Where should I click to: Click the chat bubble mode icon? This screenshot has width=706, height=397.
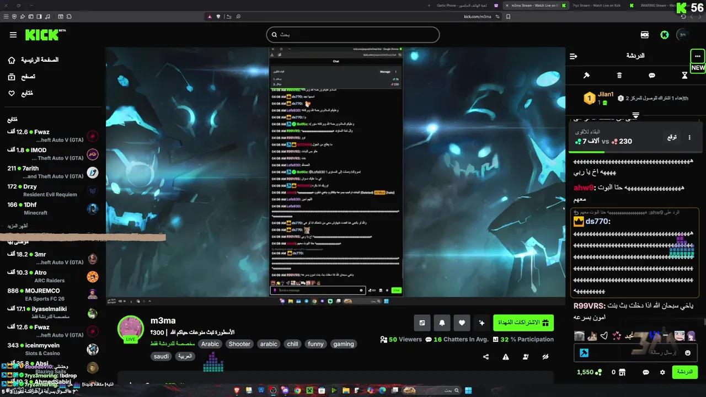pyautogui.click(x=652, y=76)
